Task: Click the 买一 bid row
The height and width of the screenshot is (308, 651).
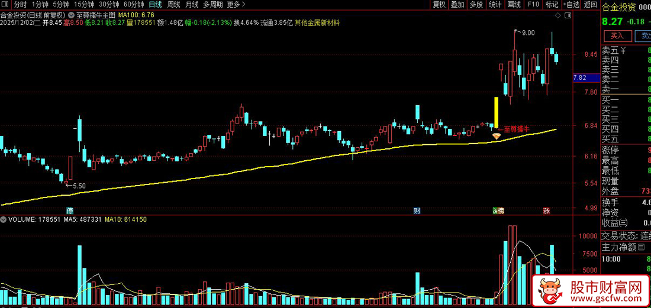Action: (x=627, y=100)
